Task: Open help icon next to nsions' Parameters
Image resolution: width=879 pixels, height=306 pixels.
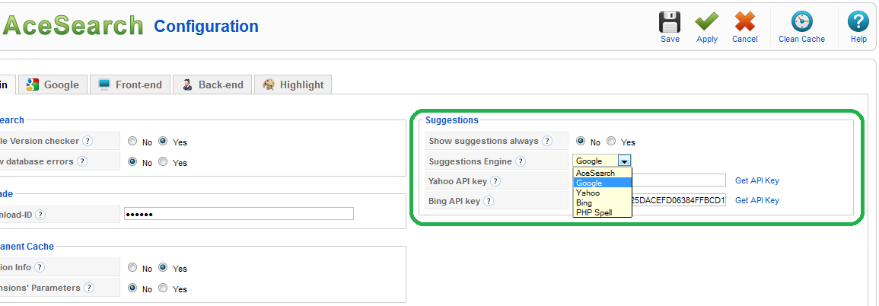Action: [89, 288]
